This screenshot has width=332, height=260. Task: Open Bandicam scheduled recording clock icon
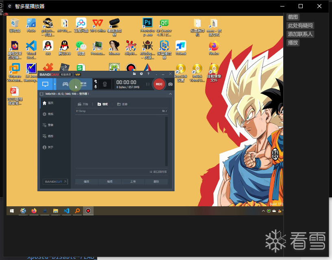pos(141,74)
